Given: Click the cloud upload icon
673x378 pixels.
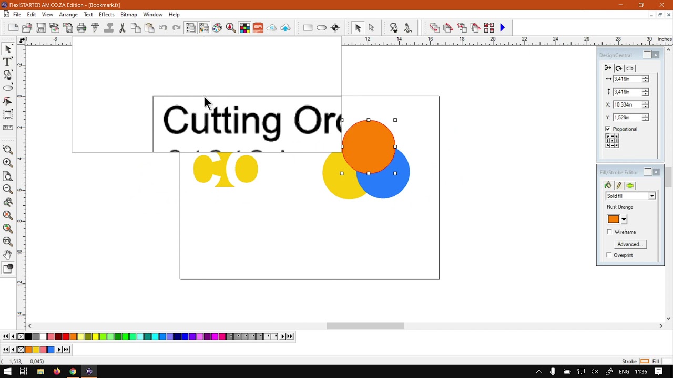Looking at the screenshot, I should pyautogui.click(x=285, y=28).
